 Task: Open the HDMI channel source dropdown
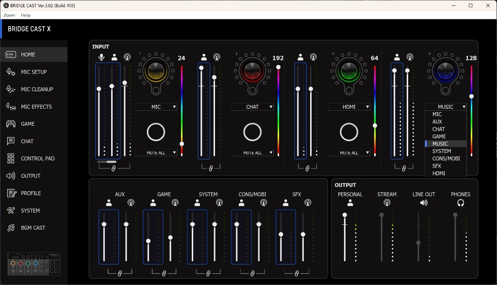[349, 107]
